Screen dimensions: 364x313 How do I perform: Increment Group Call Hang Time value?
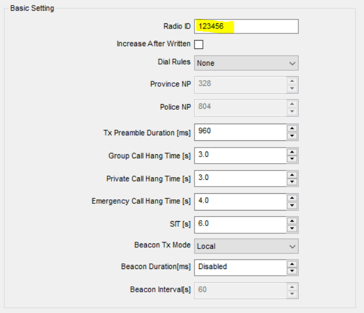[x=292, y=151]
